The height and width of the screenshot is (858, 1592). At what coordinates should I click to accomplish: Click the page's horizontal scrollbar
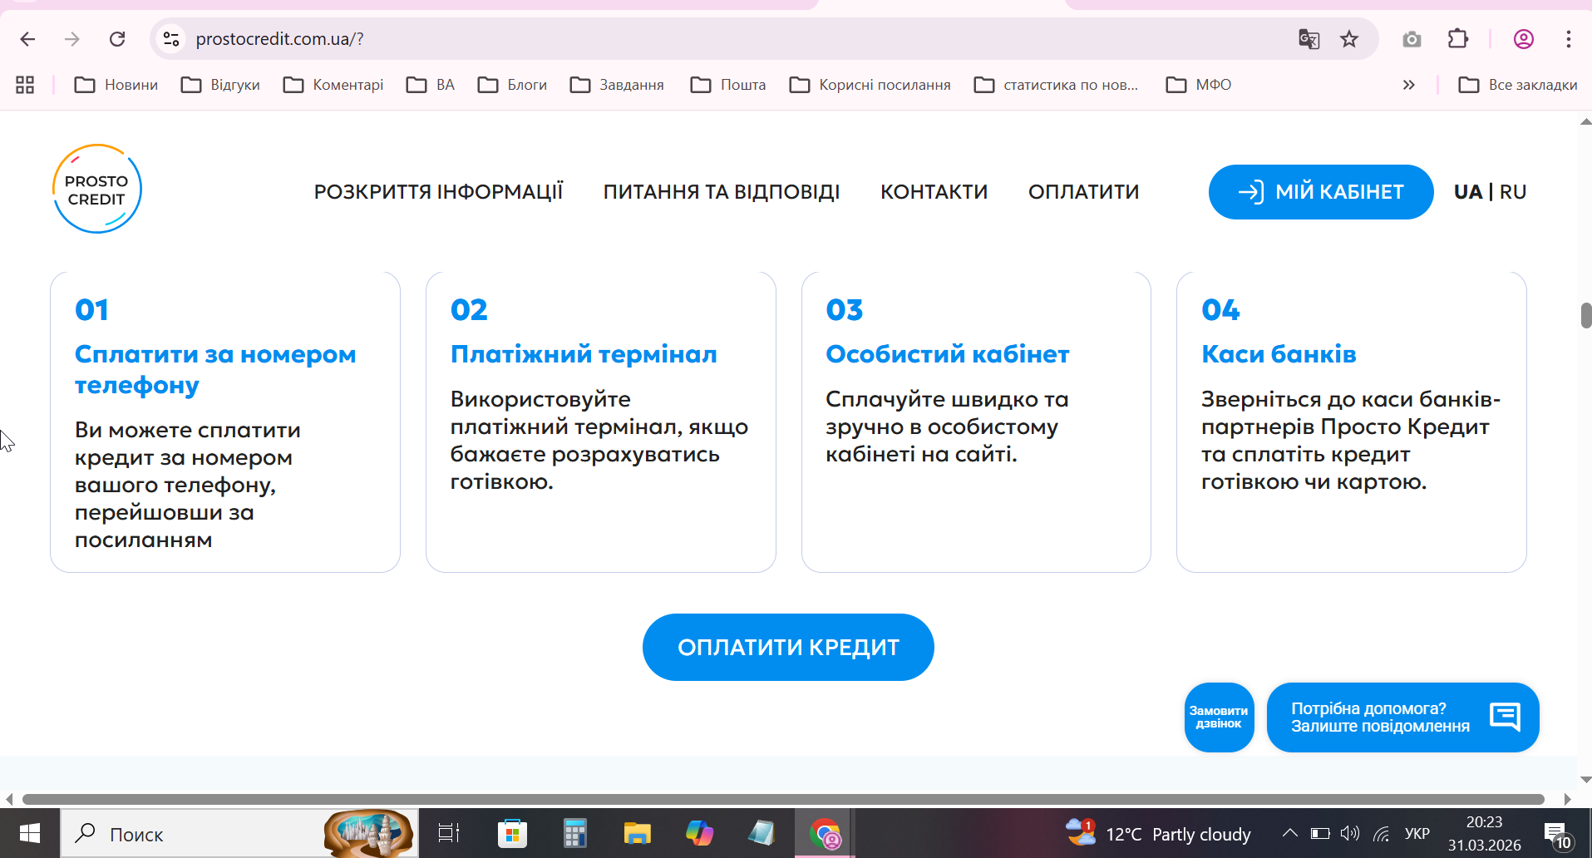(x=783, y=800)
